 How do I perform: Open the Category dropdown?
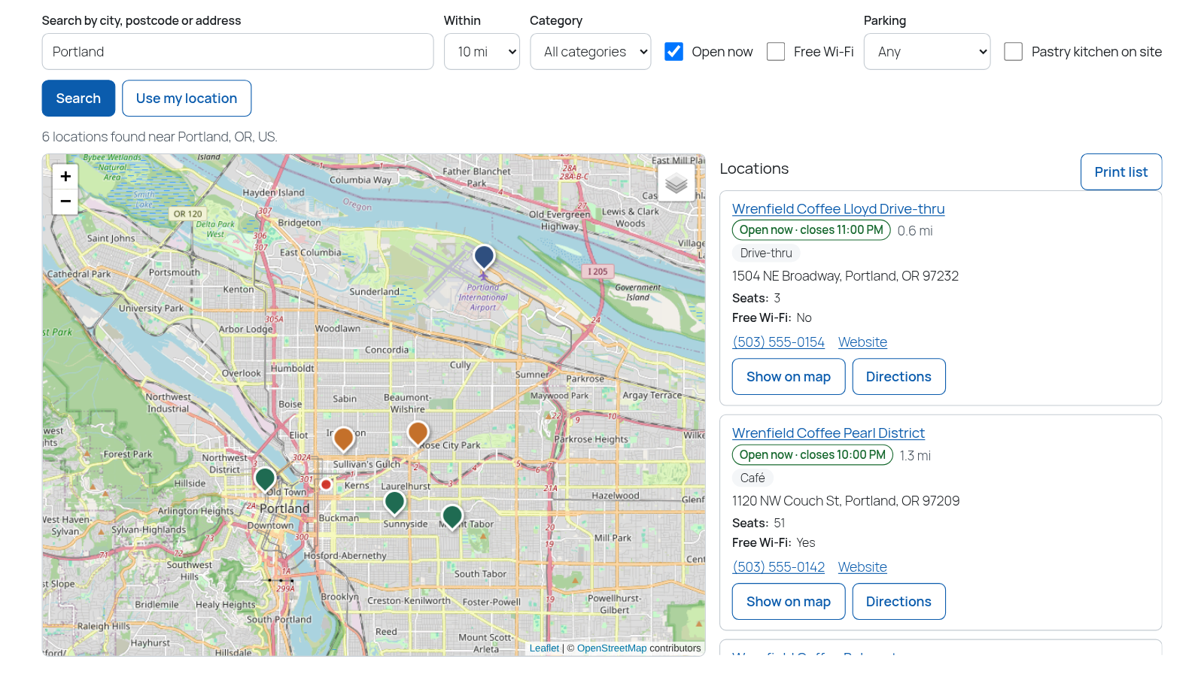591,51
